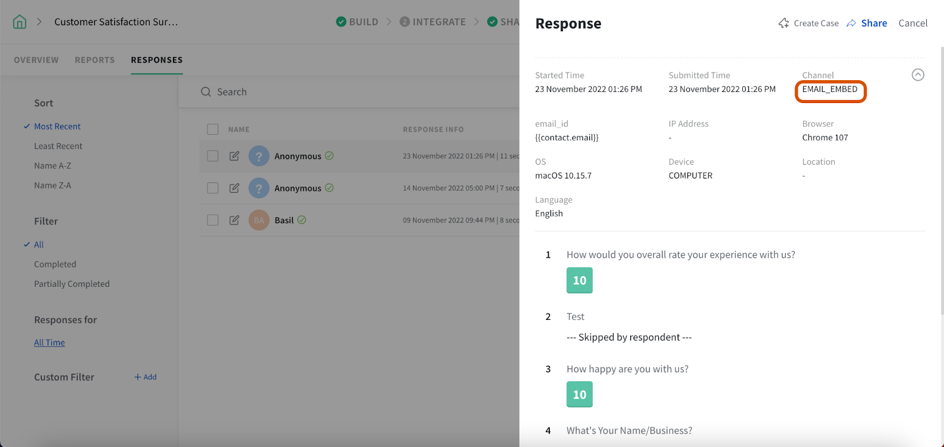The width and height of the screenshot is (944, 447).
Task: Click into the Search responses field
Action: click(354, 92)
